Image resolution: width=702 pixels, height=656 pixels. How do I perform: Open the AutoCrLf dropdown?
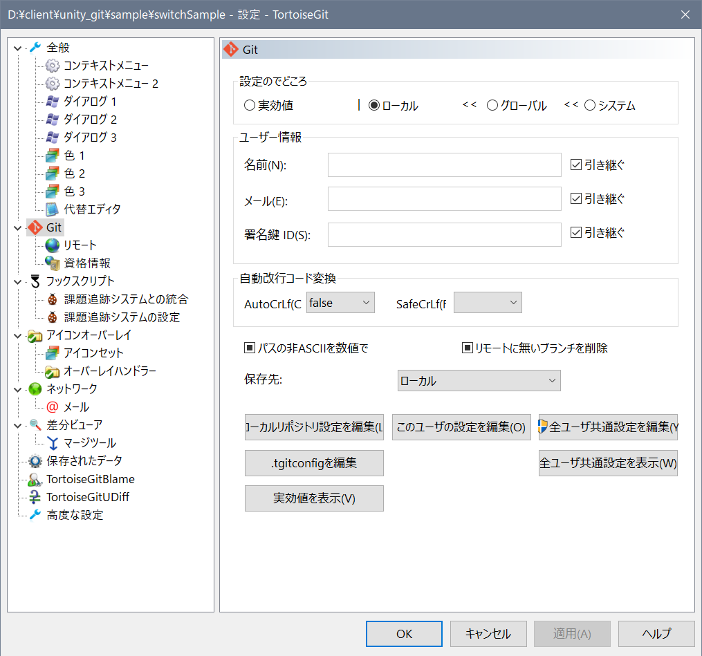click(340, 303)
